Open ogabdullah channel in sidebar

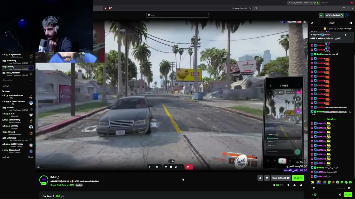click(x=17, y=56)
